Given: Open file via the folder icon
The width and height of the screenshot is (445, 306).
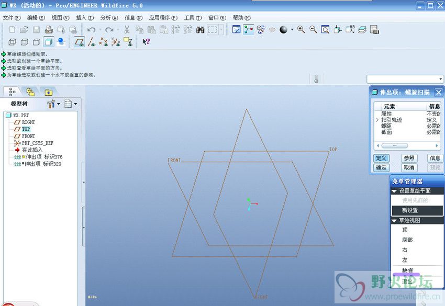Looking at the screenshot, I should click(24, 29).
